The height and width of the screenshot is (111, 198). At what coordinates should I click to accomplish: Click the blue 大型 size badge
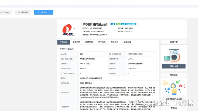[123, 24]
